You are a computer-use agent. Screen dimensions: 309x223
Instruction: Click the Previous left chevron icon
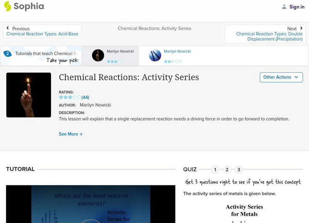click(x=8, y=29)
